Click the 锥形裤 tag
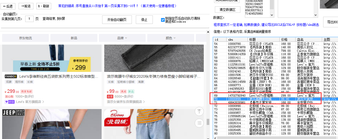 (20, 82)
